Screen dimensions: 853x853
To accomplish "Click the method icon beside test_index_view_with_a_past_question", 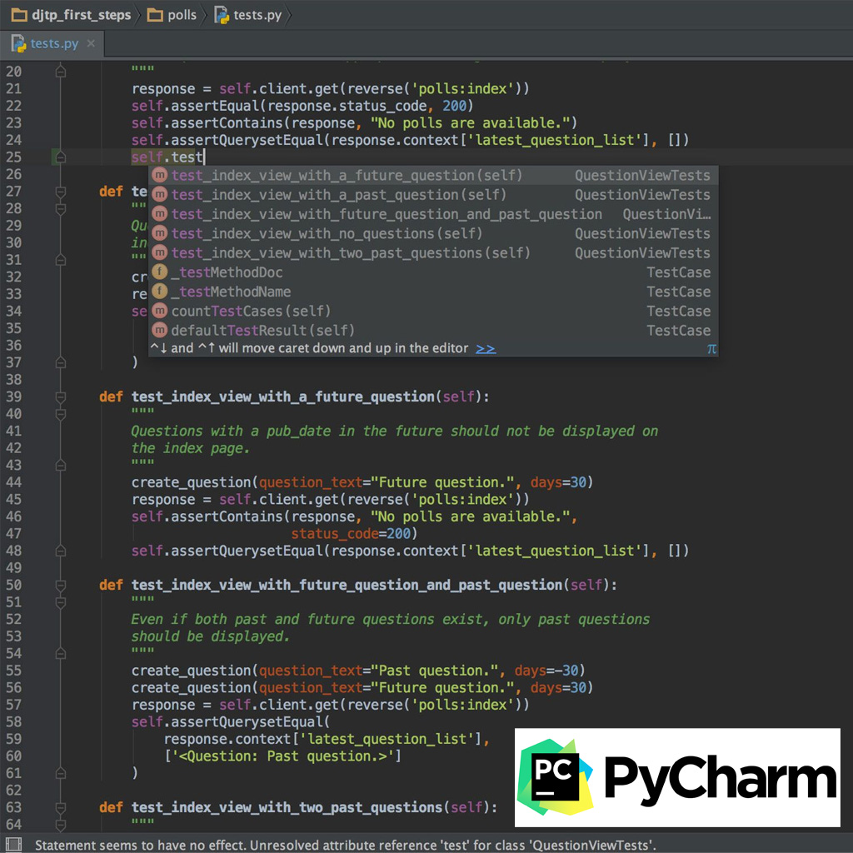I will 159,195.
